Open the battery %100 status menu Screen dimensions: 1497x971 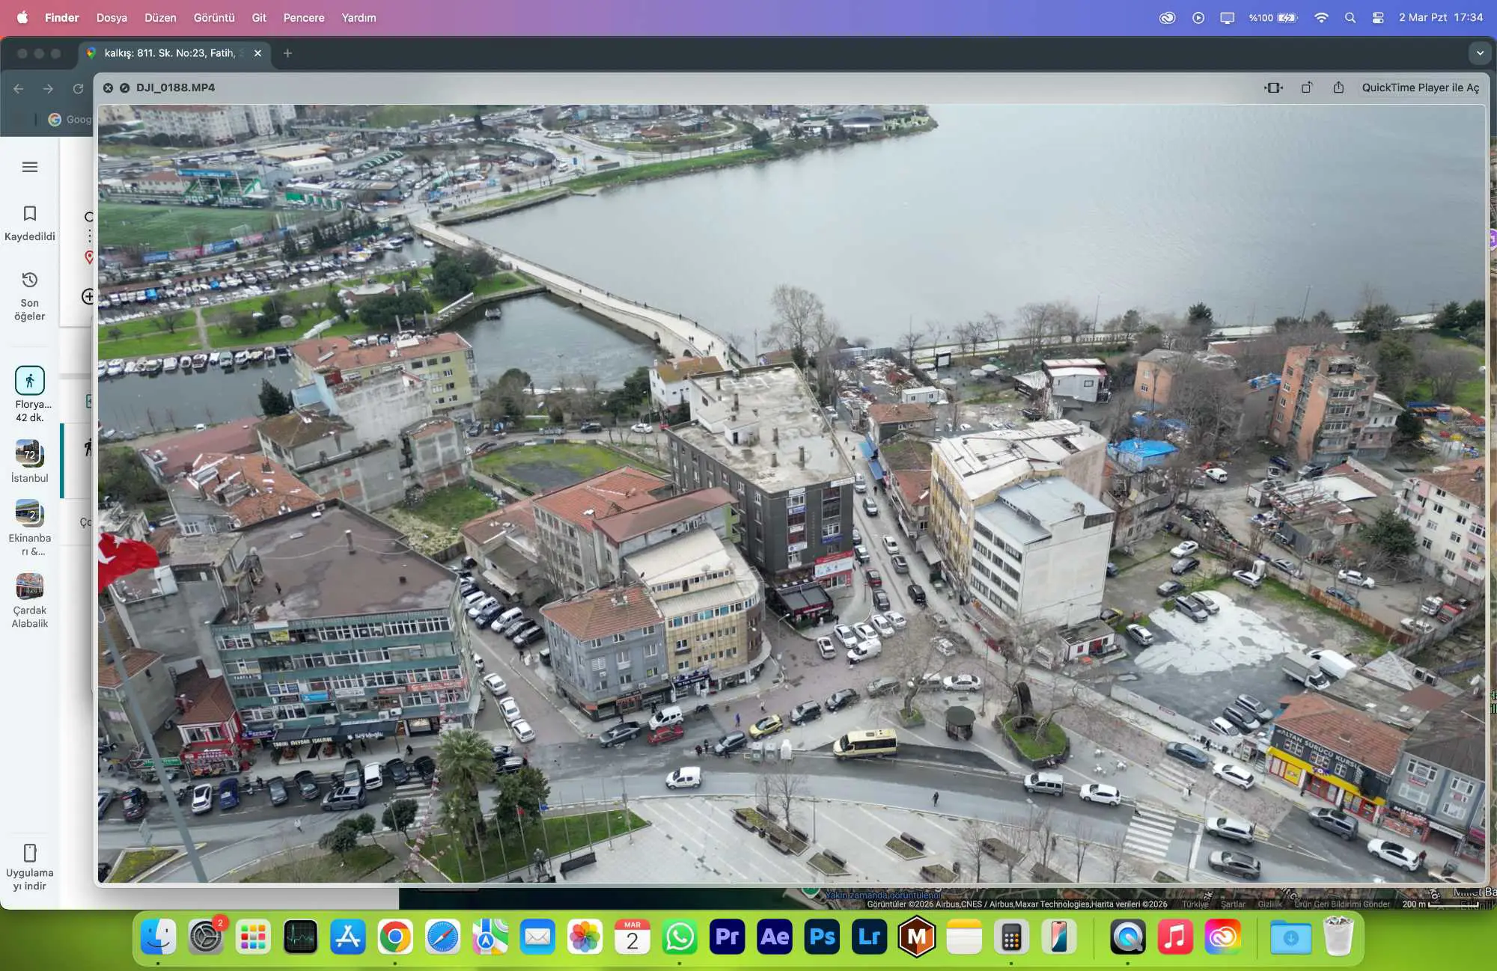click(x=1272, y=17)
